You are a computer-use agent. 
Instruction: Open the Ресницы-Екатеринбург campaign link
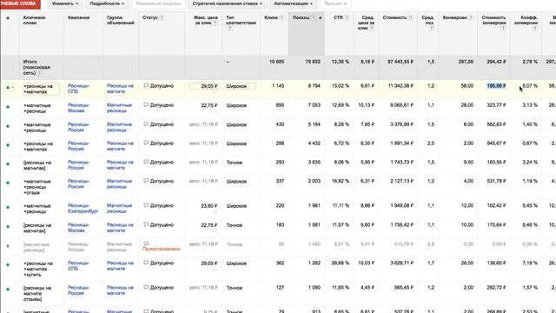[83, 209]
